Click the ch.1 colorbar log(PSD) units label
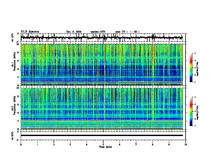Viewport: 209px width, 162px height. click(x=198, y=69)
